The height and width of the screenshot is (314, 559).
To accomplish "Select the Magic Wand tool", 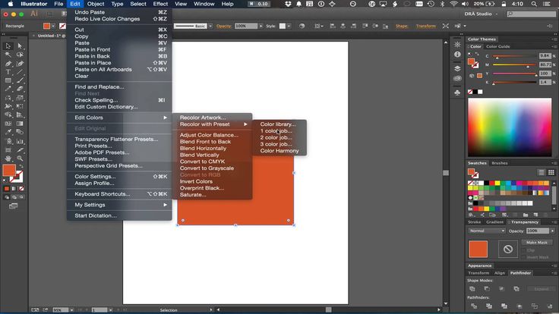I will pyautogui.click(x=8, y=55).
